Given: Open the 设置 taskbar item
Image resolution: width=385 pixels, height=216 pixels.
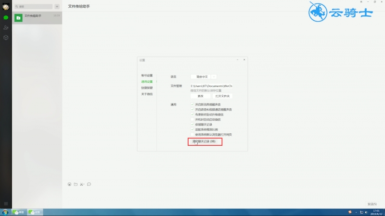Looking at the screenshot, I should pyautogui.click(x=35, y=212).
